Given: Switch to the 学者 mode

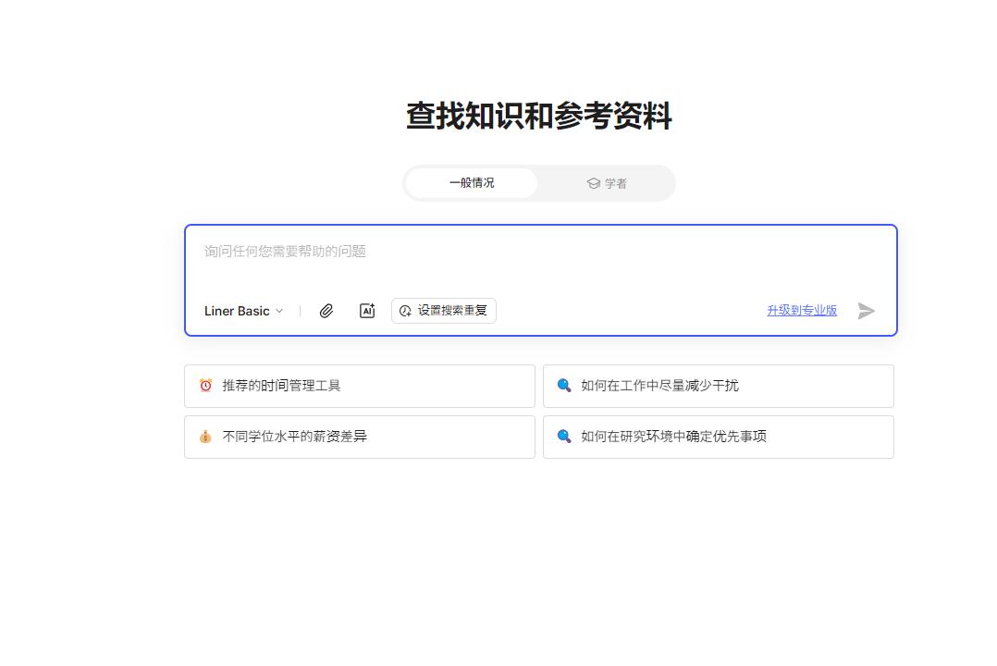Looking at the screenshot, I should [x=609, y=182].
